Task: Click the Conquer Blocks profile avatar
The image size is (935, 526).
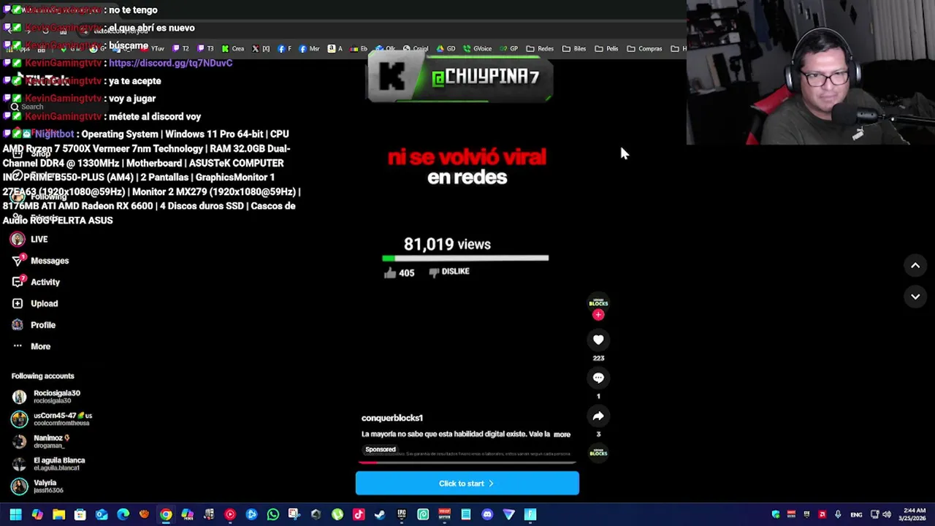Action: [598, 302]
